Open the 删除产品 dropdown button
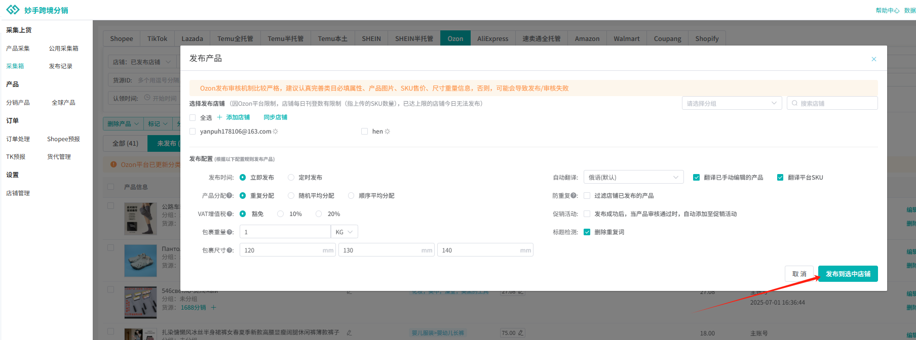The image size is (916, 340). [123, 124]
